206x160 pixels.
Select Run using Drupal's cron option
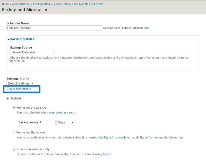pos(14,108)
